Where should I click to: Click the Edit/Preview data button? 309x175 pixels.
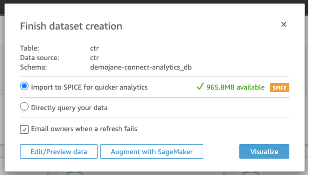click(x=59, y=152)
